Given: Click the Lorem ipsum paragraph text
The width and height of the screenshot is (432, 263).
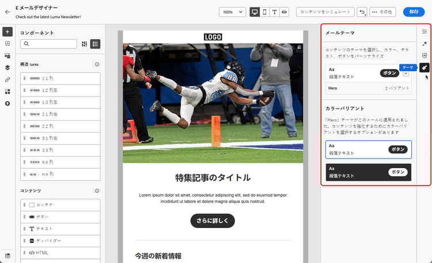Looking at the screenshot, I should [213, 198].
